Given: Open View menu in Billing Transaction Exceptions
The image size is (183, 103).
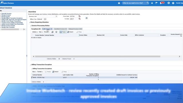Looking at the screenshot, I should click(x=34, y=72).
